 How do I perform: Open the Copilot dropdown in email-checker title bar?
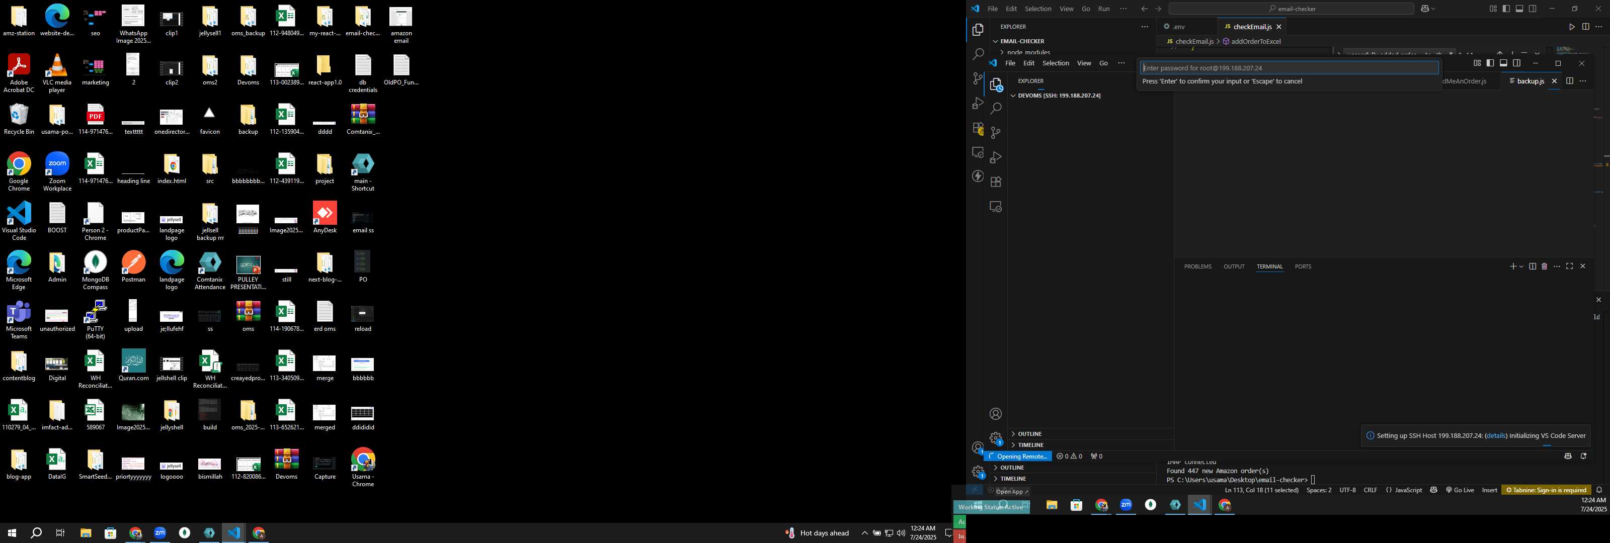pos(1433,9)
